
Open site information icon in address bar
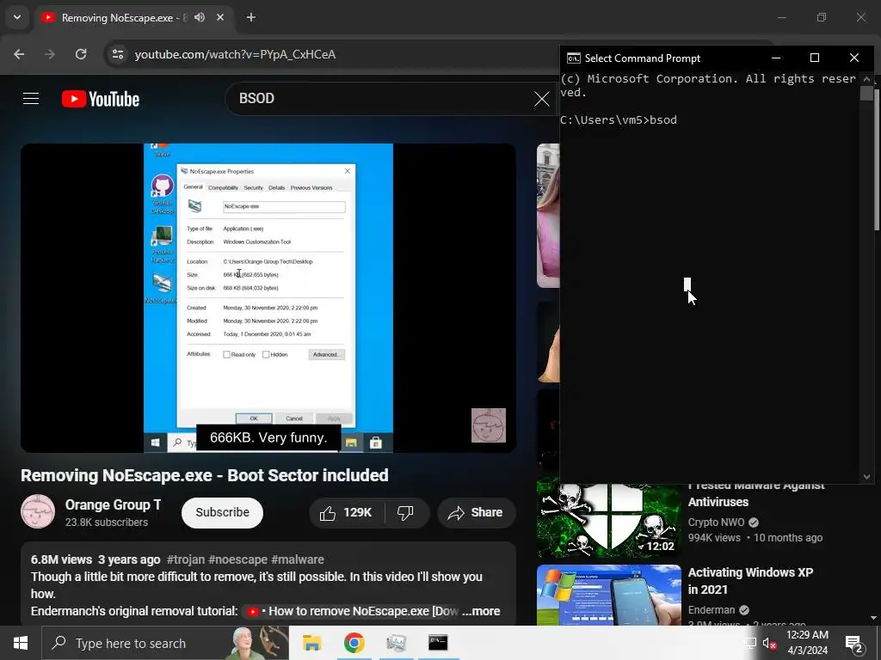[x=117, y=54]
